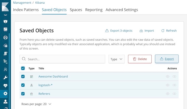Uncheck the Referers row checkbox
Screen dimensions: 187x109
click(23, 94)
